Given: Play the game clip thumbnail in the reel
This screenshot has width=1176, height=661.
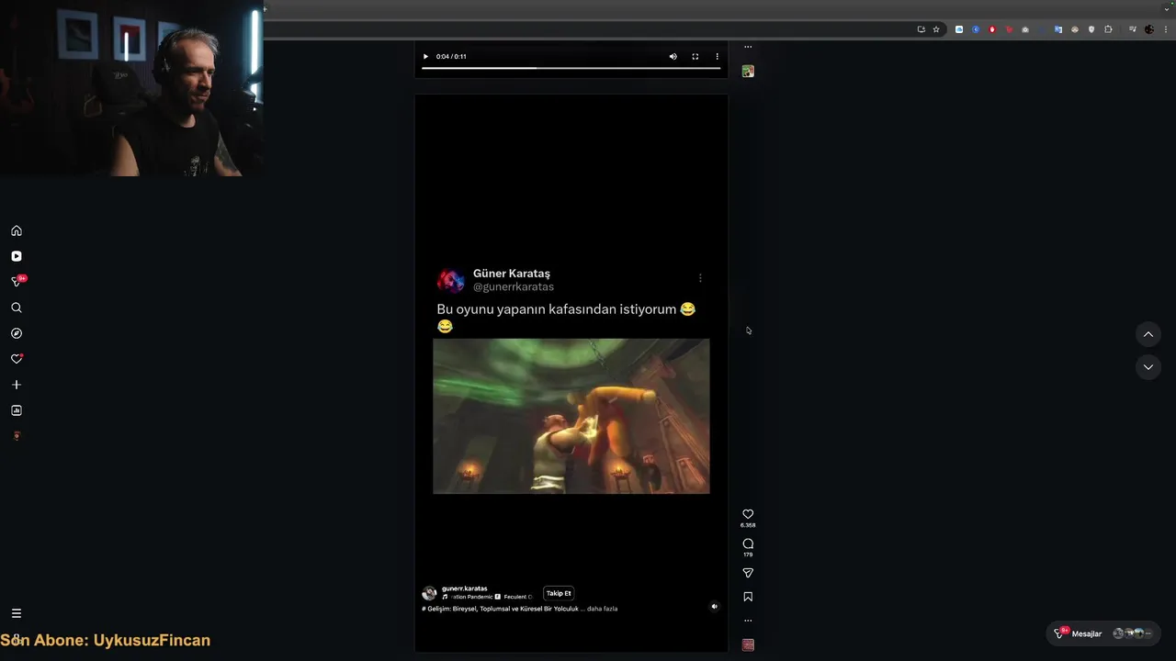Looking at the screenshot, I should [571, 416].
